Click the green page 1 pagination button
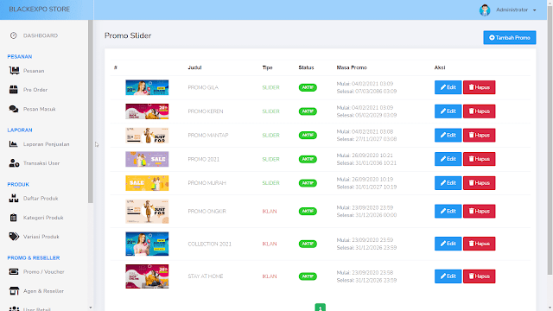 click(321, 308)
